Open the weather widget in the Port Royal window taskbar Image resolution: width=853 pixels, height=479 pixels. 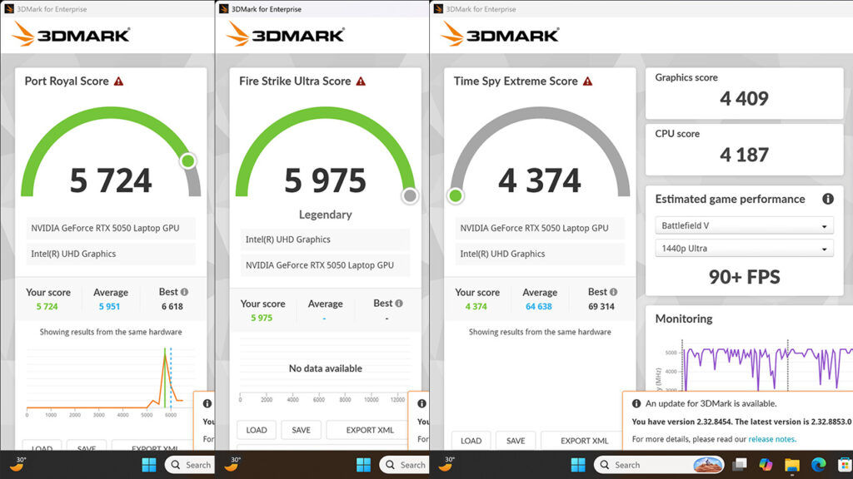tap(17, 464)
